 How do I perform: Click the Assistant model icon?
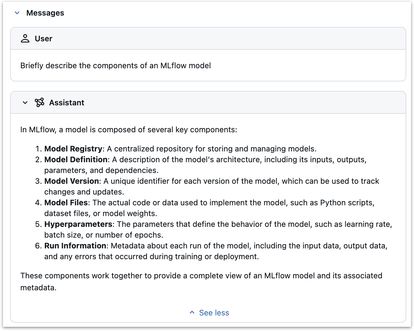tap(39, 103)
